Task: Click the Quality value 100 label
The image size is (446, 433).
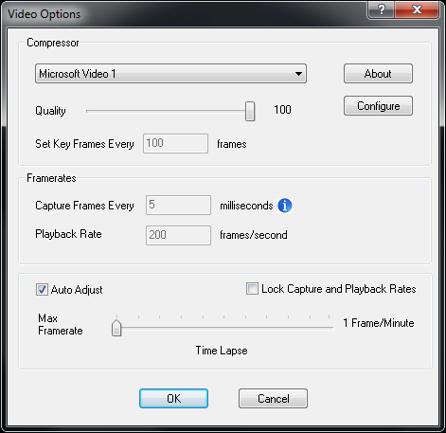Action: pos(282,110)
